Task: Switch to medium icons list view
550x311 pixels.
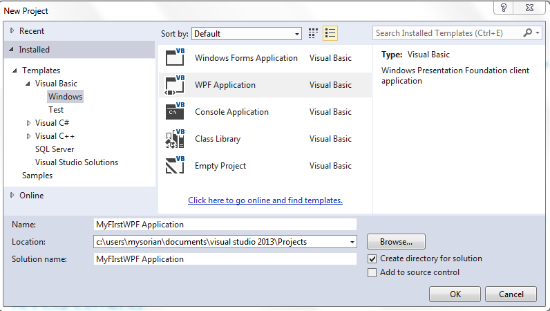Action: point(330,33)
